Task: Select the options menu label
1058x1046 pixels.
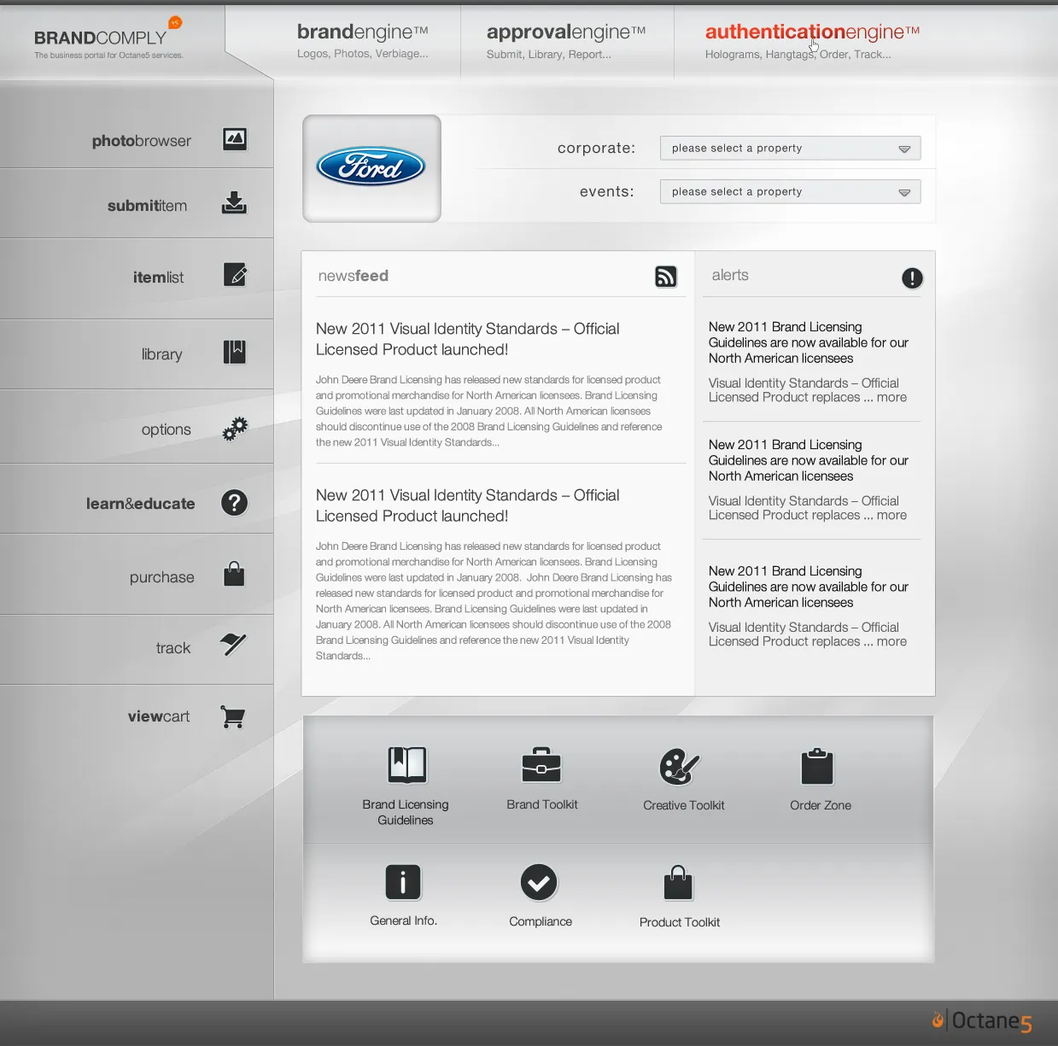Action: (x=167, y=430)
